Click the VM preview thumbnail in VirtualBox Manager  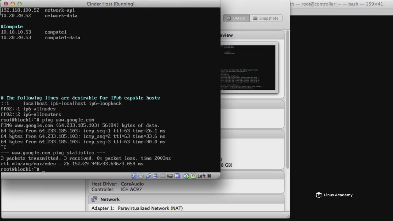248,68
